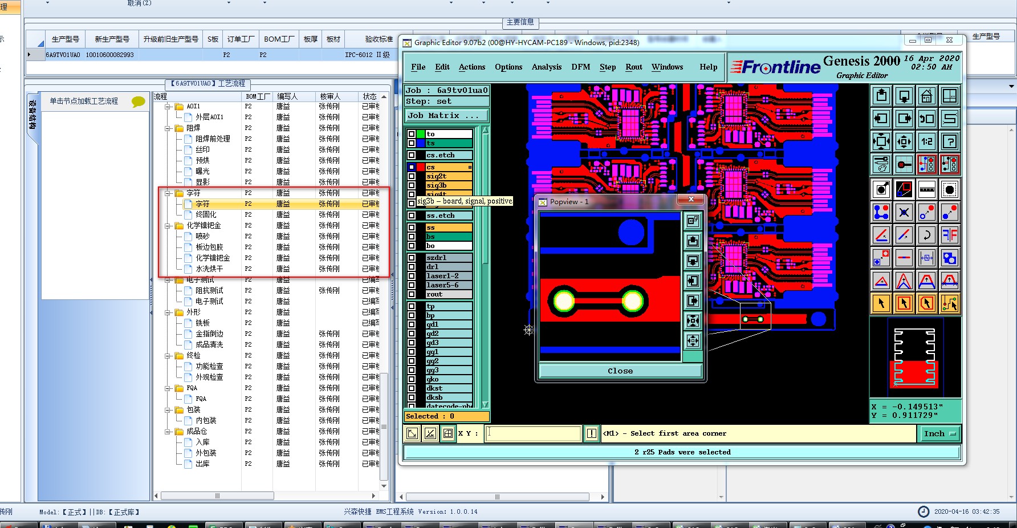This screenshot has width=1017, height=528.
Task: Open the Rout menu
Action: [x=634, y=67]
